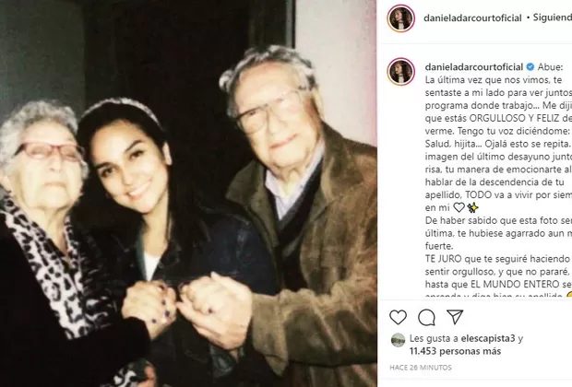Open the profile avatar in the post header
The image size is (572, 387).
[401, 18]
